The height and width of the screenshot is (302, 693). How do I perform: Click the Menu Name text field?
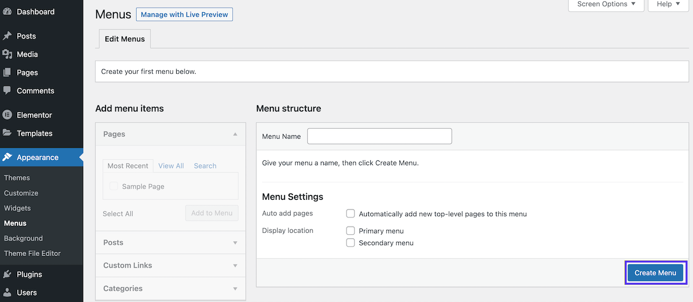(379, 136)
